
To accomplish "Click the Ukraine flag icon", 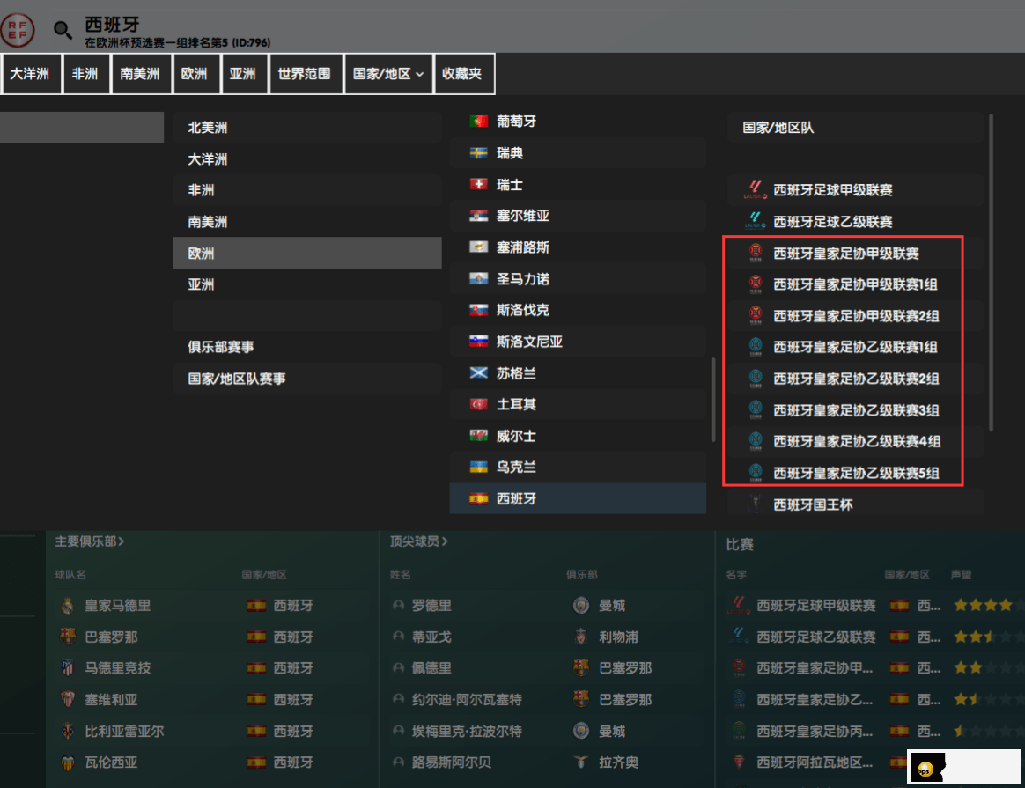I will [x=478, y=468].
